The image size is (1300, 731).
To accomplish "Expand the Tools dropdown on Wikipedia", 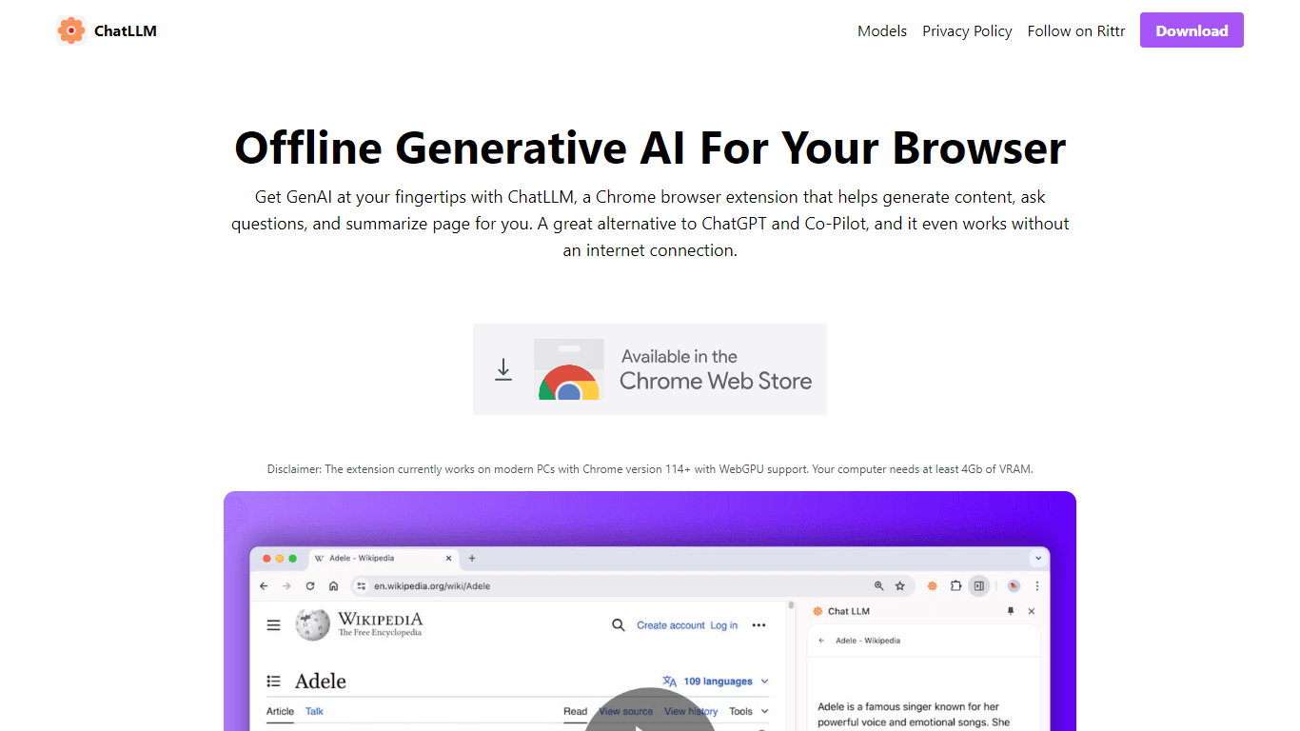I will point(748,711).
